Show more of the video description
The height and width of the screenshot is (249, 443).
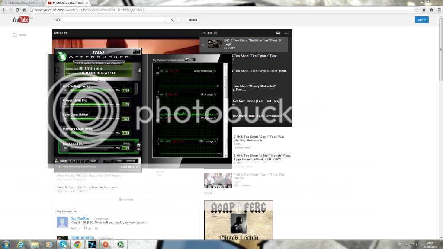[x=126, y=199]
